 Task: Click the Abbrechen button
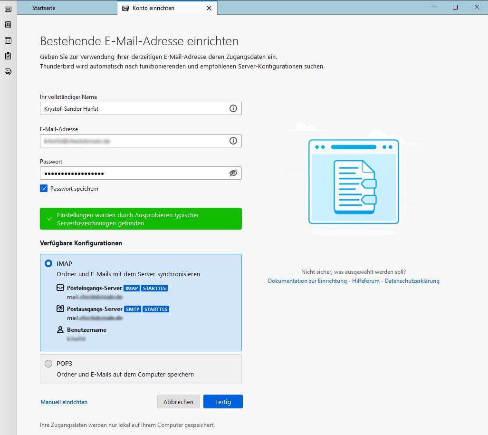178,402
